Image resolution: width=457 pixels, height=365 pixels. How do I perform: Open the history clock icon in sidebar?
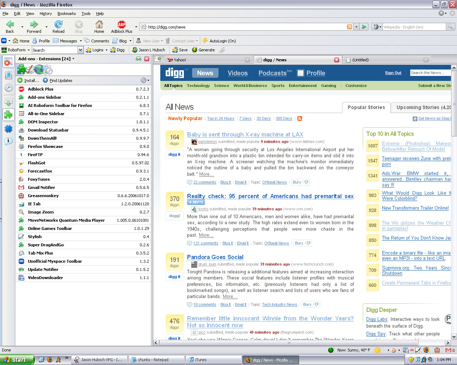point(8,88)
